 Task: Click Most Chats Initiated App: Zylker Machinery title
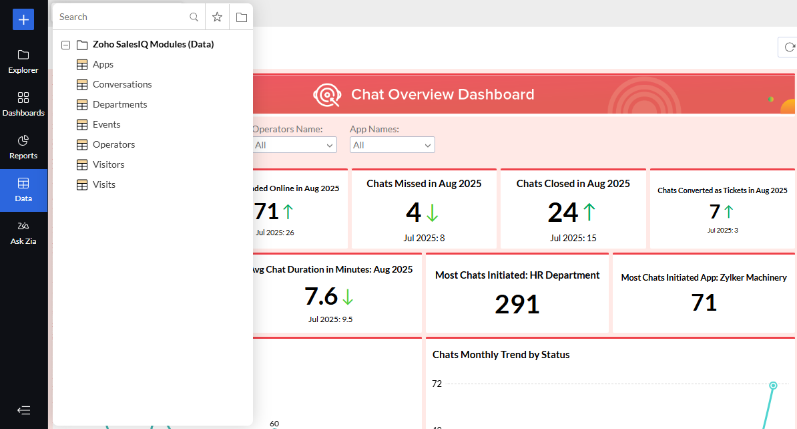704,277
